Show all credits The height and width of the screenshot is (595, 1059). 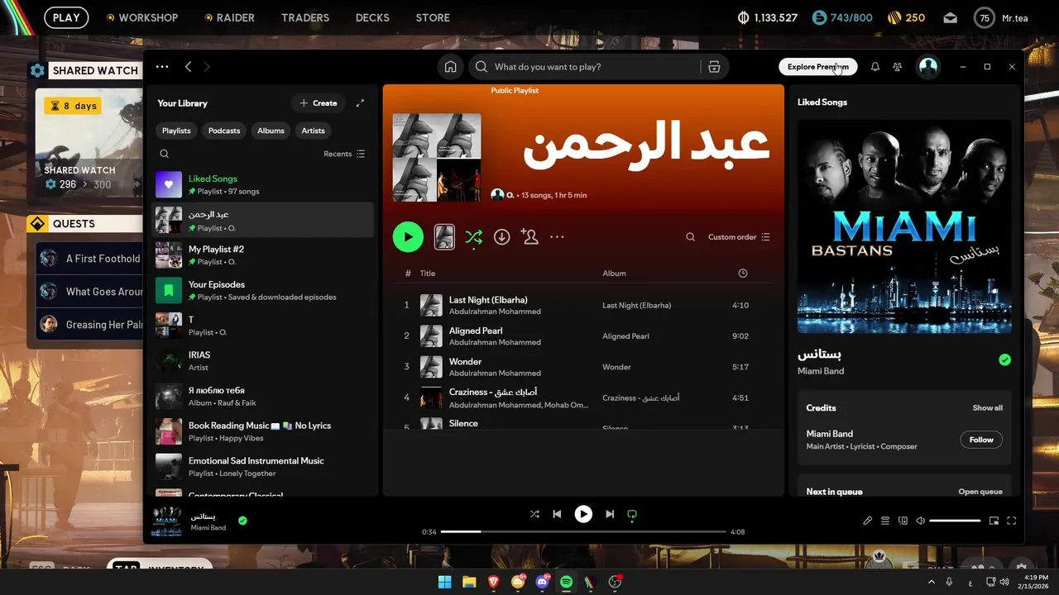(x=987, y=408)
